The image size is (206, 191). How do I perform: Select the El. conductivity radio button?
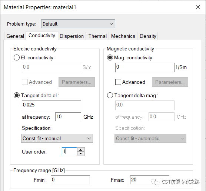coord(17,57)
